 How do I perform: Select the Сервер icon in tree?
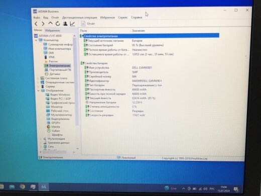click(43, 86)
